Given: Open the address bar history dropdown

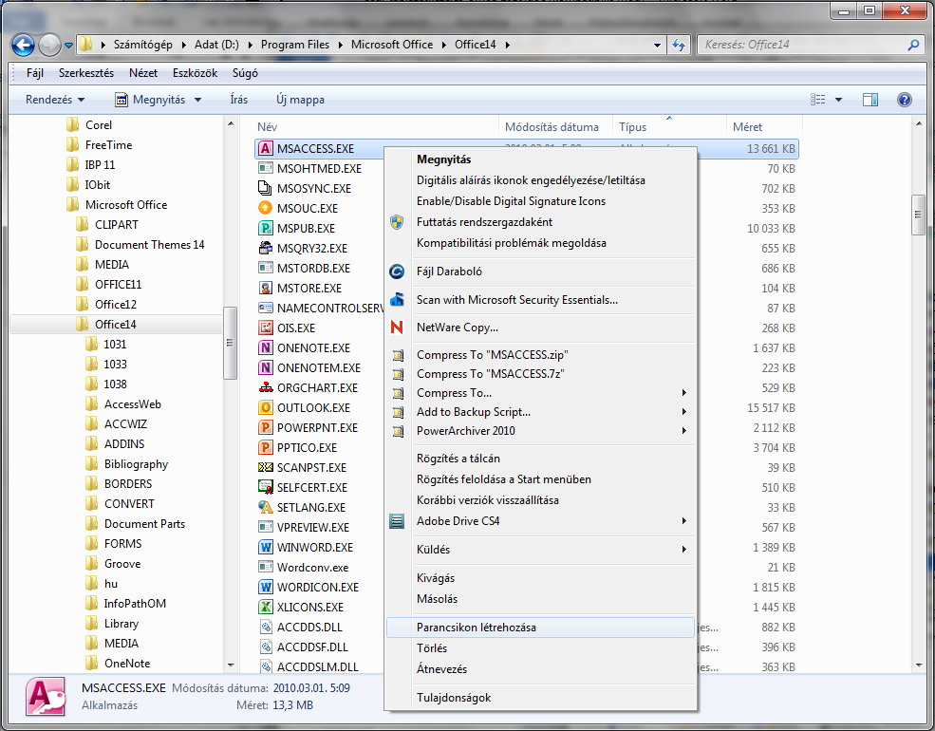Looking at the screenshot, I should click(657, 45).
